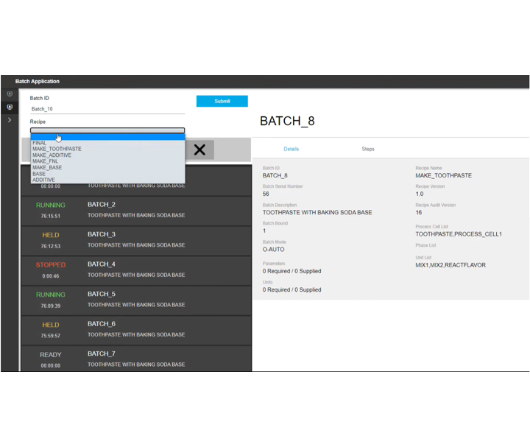Click recipe version value 1.0
Viewport: 530px width, 447px height.
pos(420,194)
